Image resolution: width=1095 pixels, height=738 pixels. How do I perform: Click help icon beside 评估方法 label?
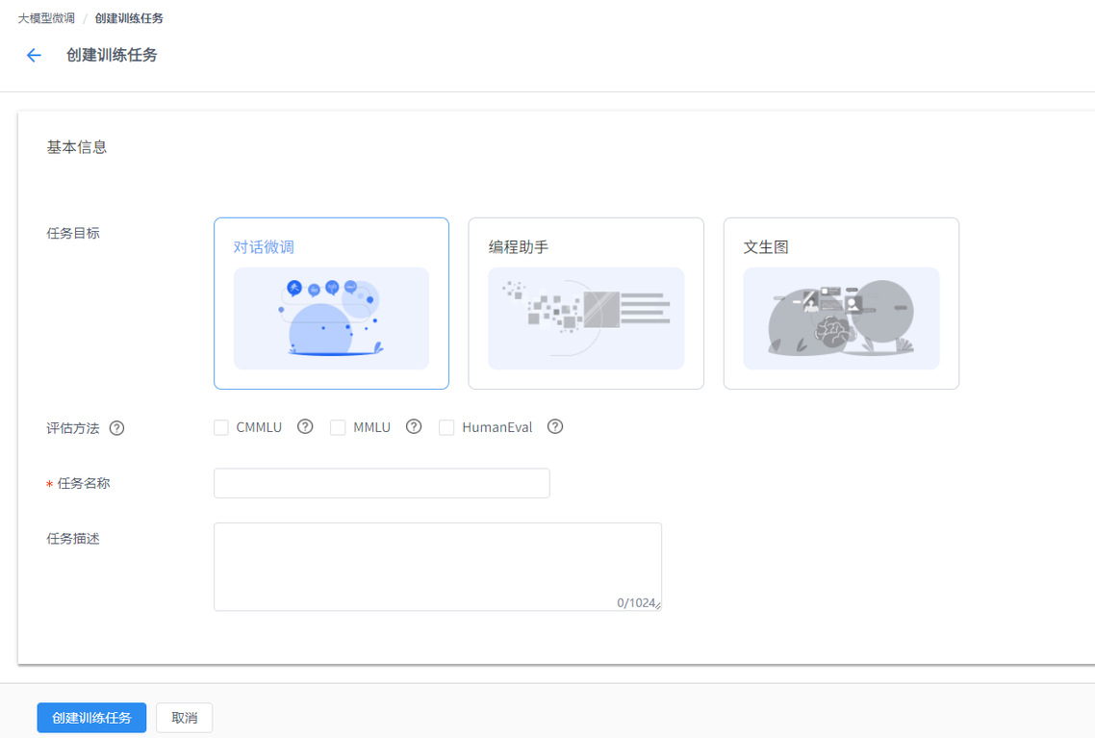pos(116,428)
